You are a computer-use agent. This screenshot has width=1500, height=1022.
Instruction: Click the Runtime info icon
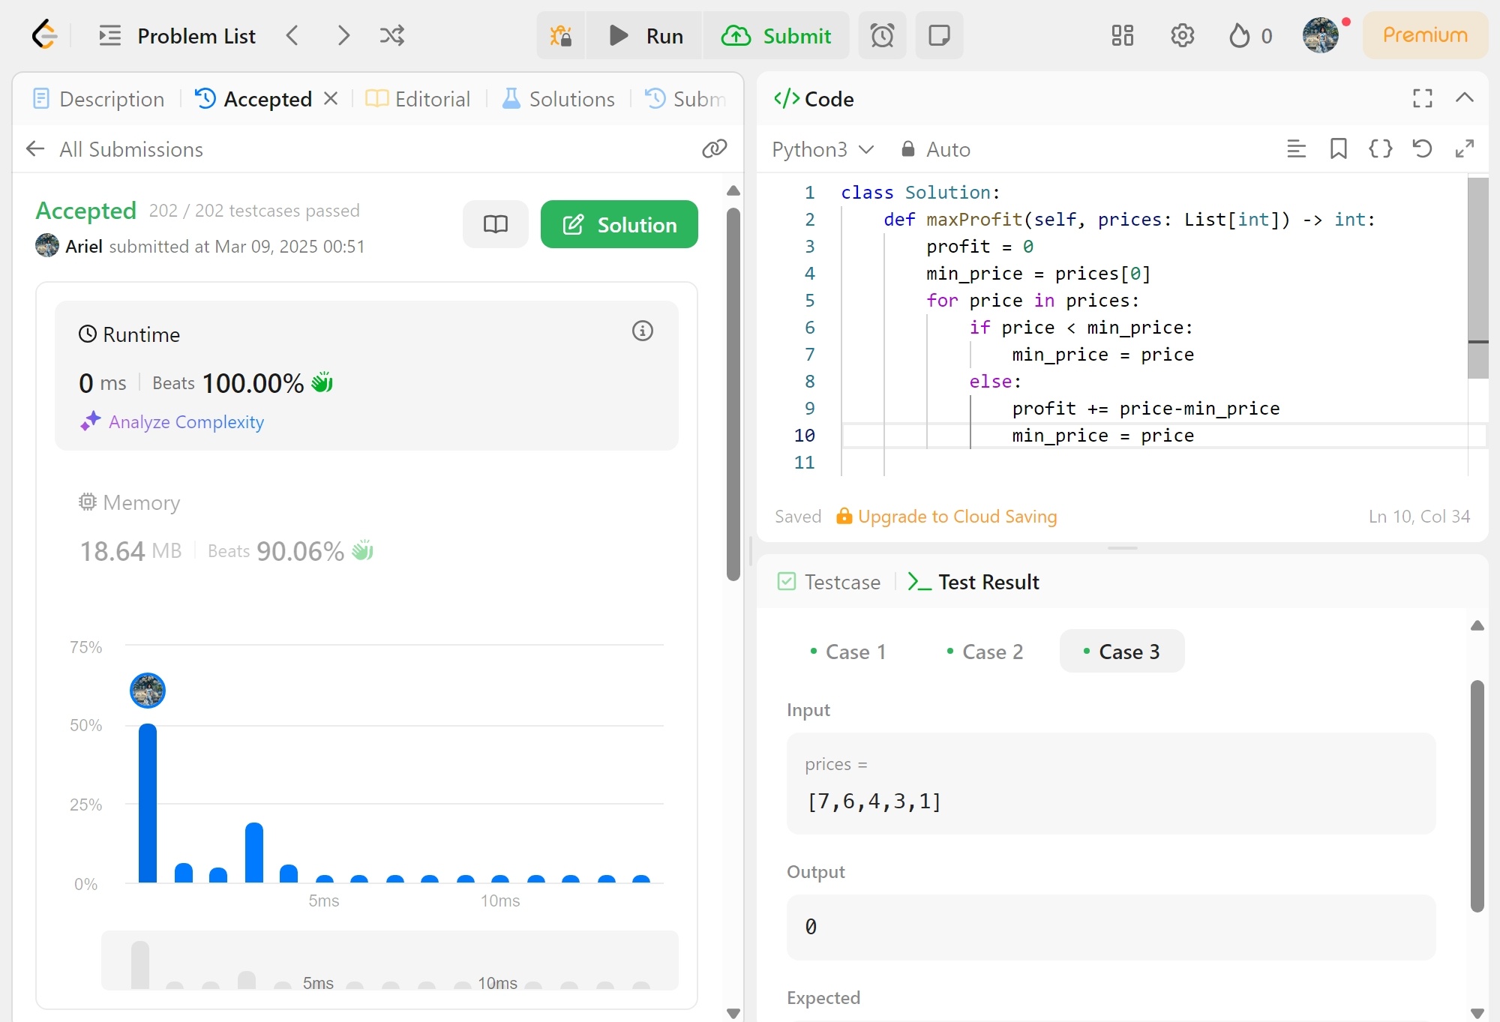click(x=642, y=331)
